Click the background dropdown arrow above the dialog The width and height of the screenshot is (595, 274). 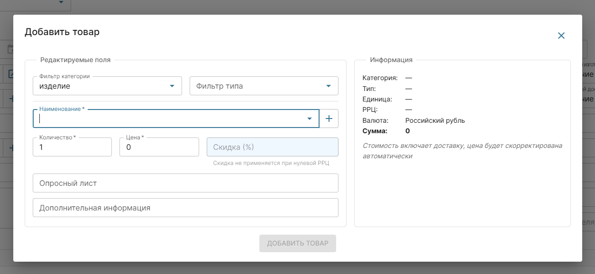point(61,3)
